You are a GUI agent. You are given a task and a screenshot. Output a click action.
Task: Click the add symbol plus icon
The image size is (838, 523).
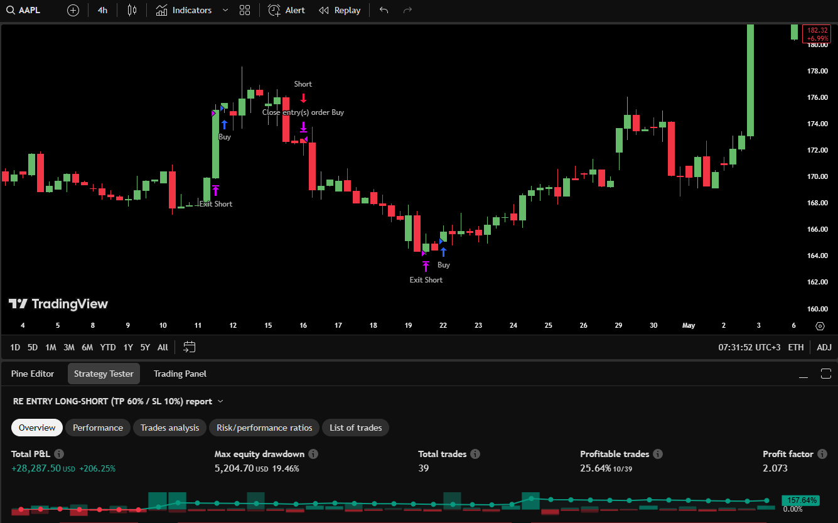point(73,10)
